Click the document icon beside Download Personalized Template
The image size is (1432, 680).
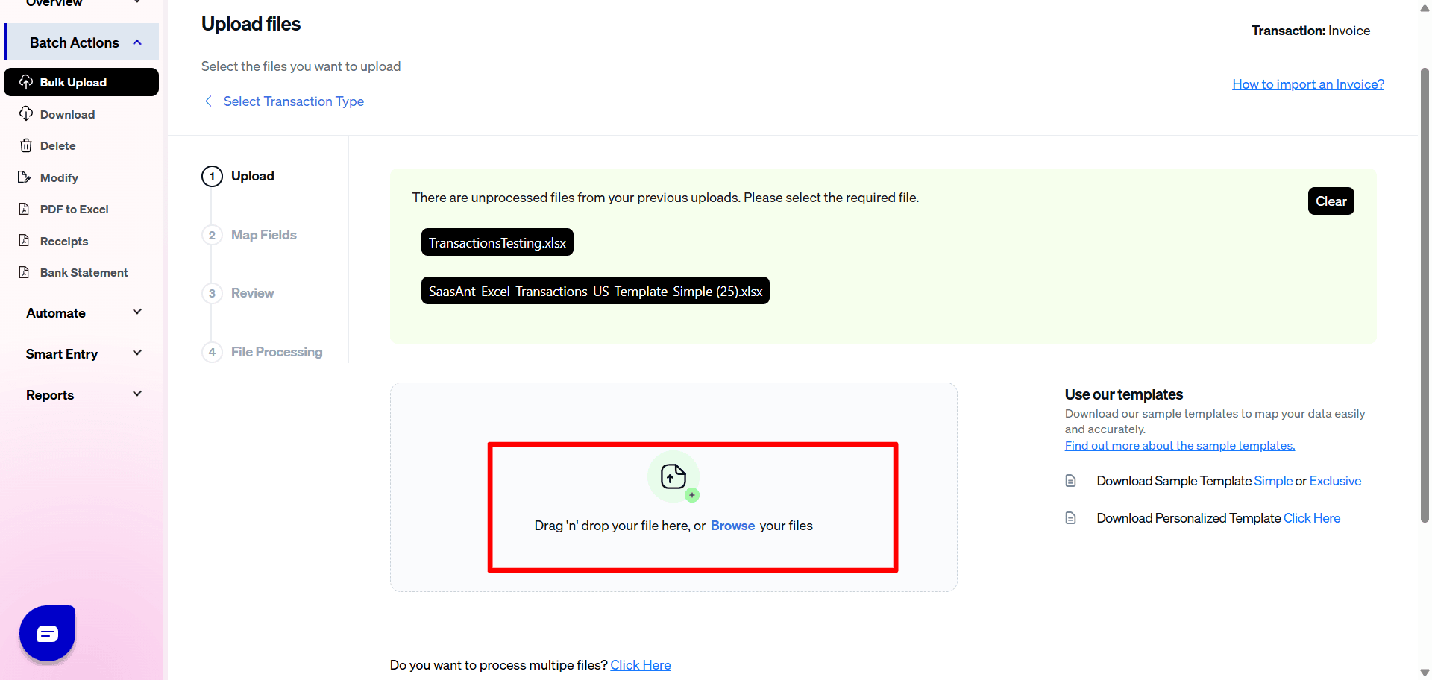1071,518
